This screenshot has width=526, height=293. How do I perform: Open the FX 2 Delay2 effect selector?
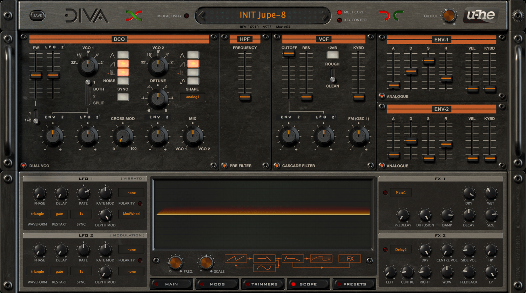400,250
